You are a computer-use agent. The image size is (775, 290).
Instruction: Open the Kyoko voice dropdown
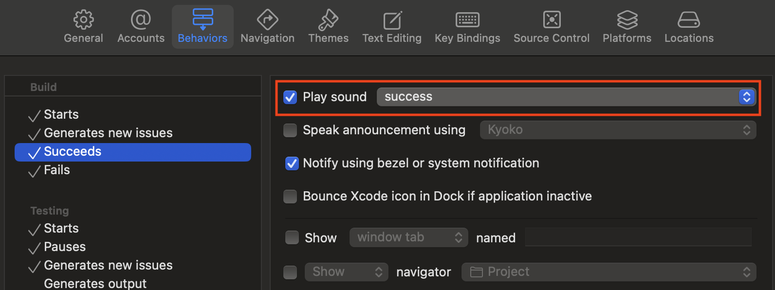tap(618, 130)
